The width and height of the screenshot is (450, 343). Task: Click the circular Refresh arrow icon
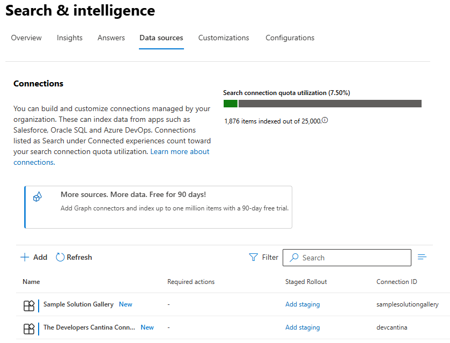tap(60, 257)
